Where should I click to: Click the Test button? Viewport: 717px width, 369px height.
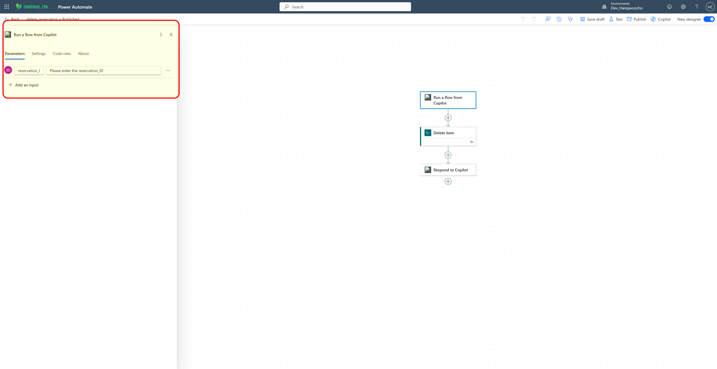point(616,19)
